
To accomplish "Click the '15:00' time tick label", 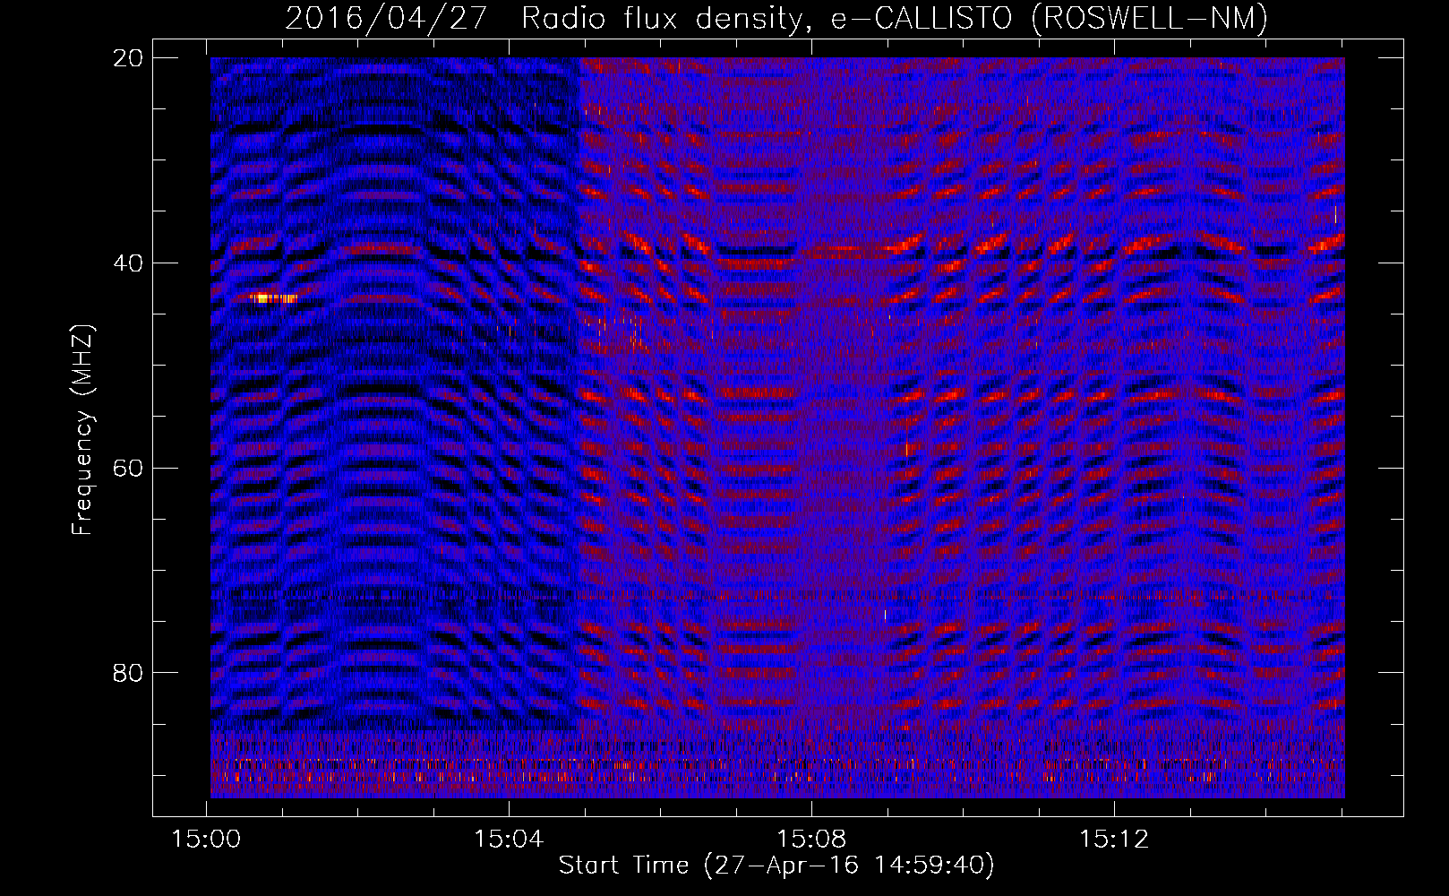I will point(207,840).
